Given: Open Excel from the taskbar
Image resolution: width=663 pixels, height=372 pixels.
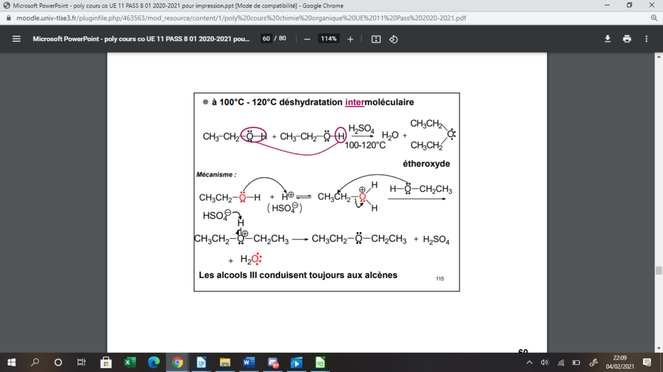Looking at the screenshot, I should tap(130, 362).
